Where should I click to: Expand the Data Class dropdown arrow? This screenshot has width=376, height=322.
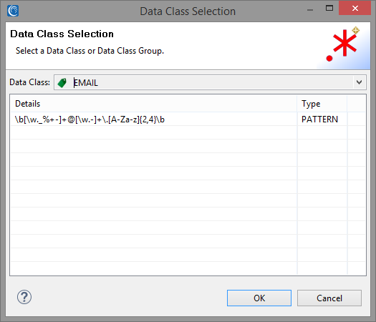point(359,82)
